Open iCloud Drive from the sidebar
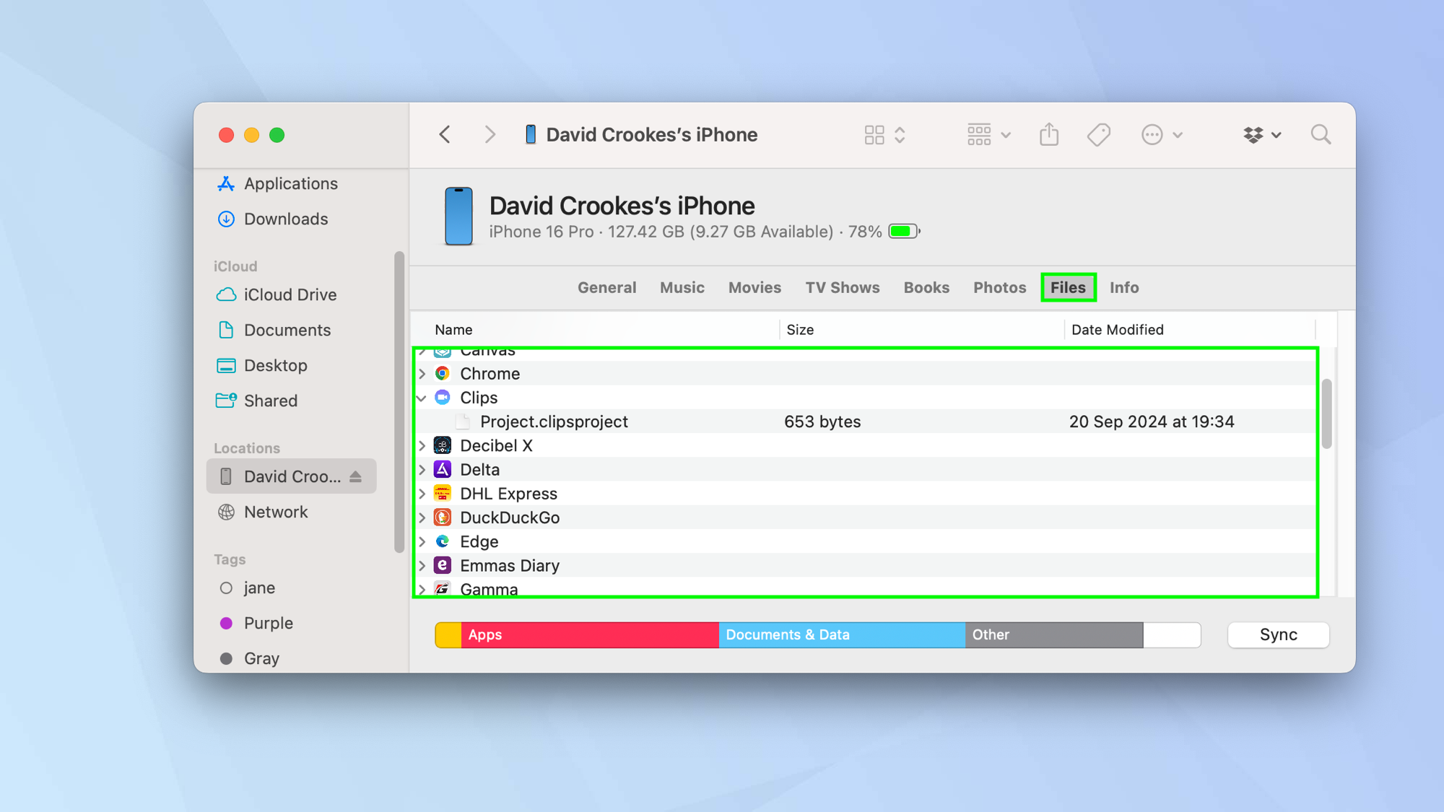The image size is (1444, 812). tap(290, 294)
